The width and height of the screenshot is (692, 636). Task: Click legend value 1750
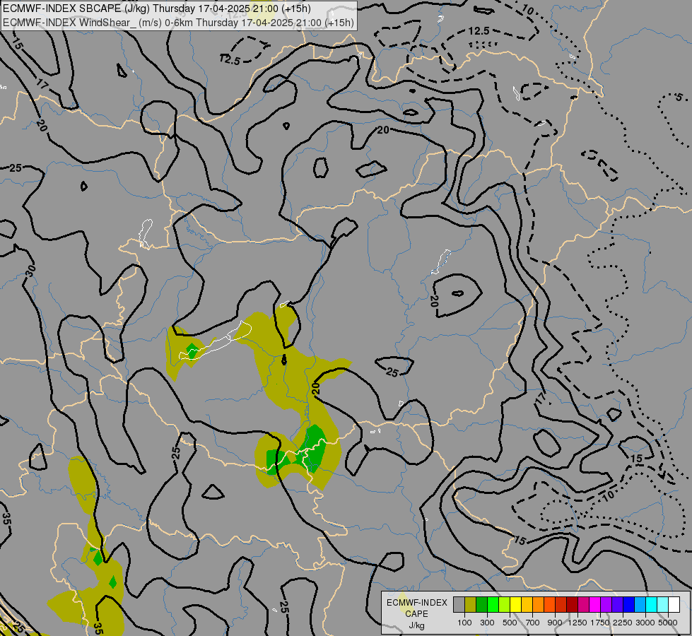(x=600, y=623)
